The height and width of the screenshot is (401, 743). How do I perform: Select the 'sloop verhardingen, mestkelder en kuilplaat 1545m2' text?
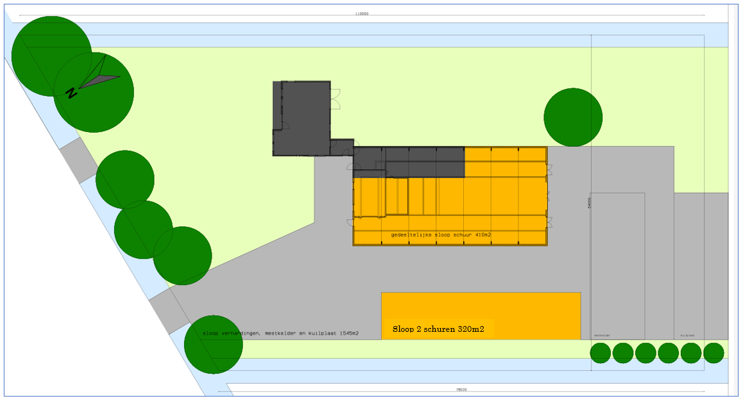pyautogui.click(x=280, y=333)
